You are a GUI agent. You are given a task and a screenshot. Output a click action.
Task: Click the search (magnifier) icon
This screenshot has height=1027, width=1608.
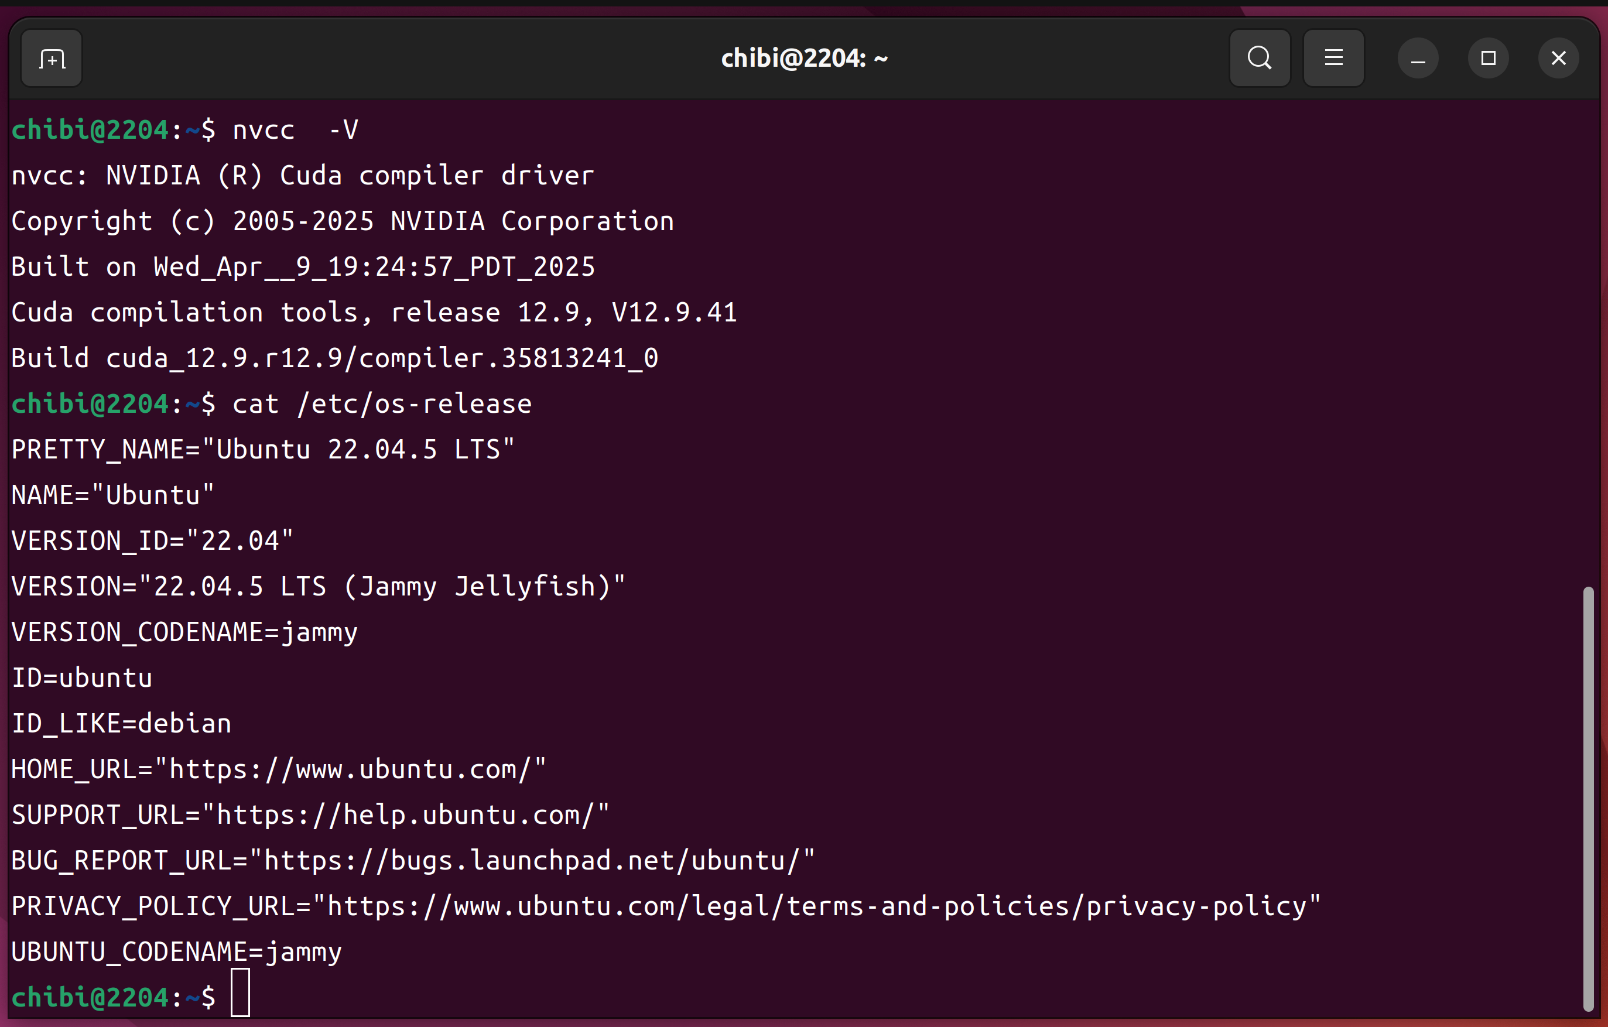pyautogui.click(x=1260, y=59)
